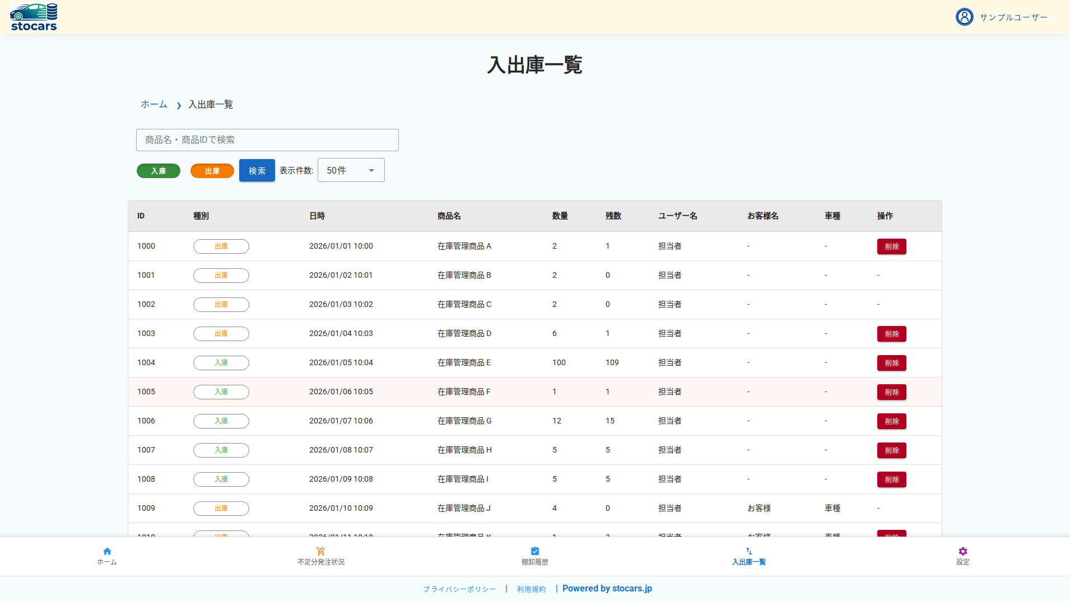Click the 出庫 badge in row 1009

click(221, 509)
